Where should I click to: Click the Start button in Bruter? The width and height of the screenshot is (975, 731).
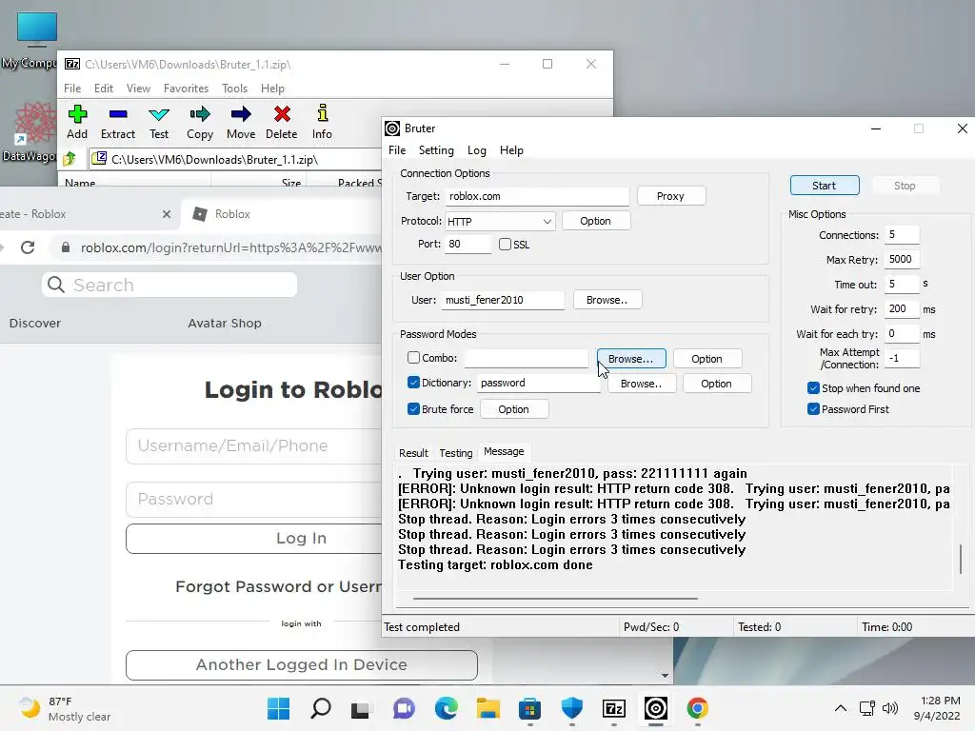pos(825,186)
